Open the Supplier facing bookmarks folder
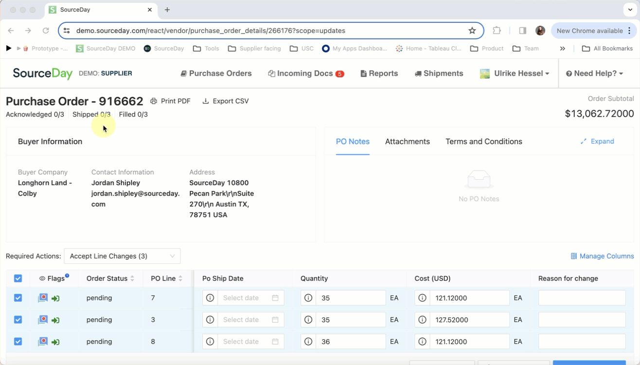The width and height of the screenshot is (640, 365). point(254,49)
